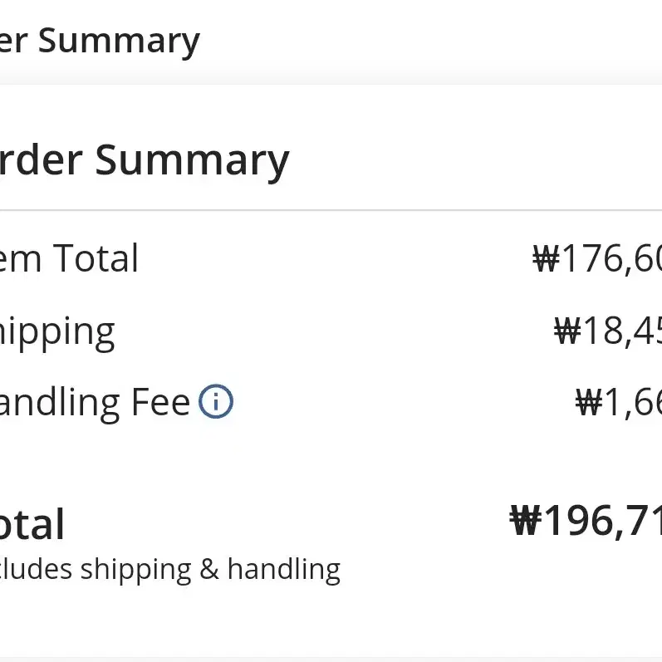Viewport: 662px width, 662px height.
Task: Select the ₩176,60 item total amount
Action: point(597,258)
